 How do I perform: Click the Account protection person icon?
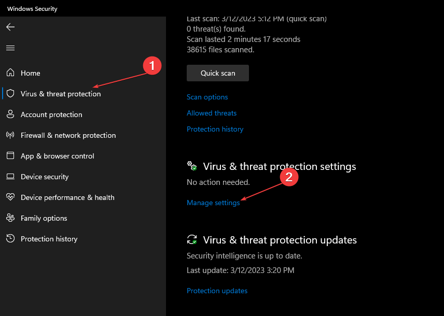tap(10, 114)
